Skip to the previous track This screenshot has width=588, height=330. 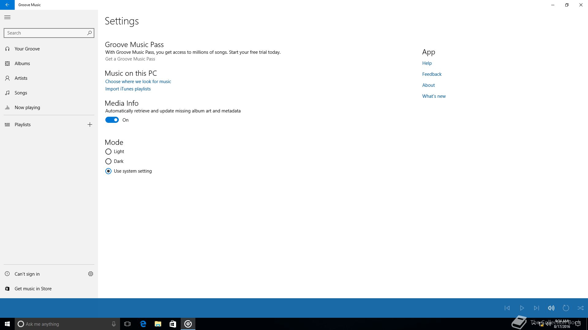[507, 308]
